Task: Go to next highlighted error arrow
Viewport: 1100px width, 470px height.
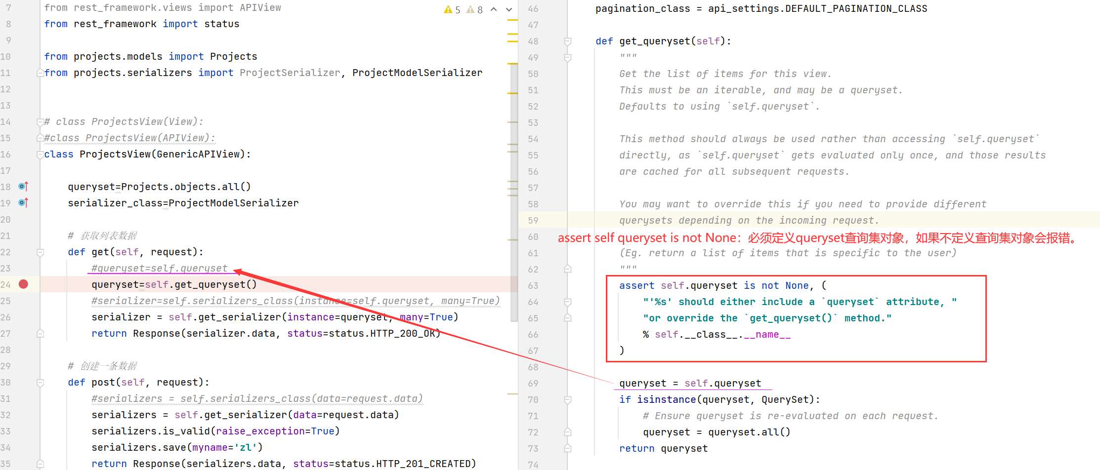Action: tap(509, 9)
